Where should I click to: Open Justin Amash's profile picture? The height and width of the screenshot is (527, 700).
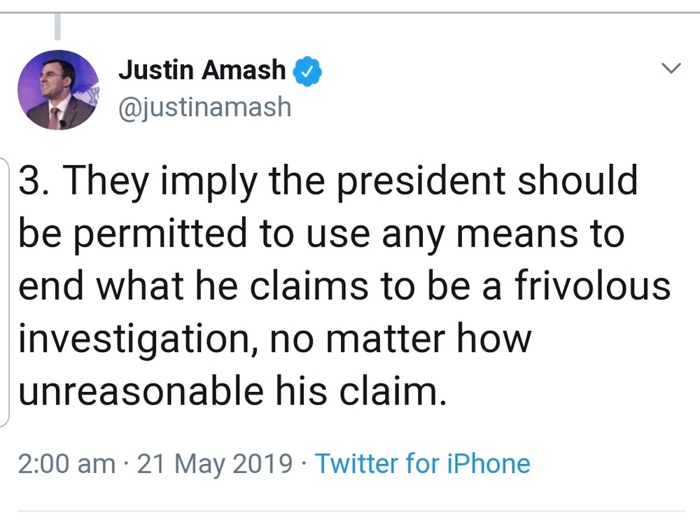tap(59, 90)
